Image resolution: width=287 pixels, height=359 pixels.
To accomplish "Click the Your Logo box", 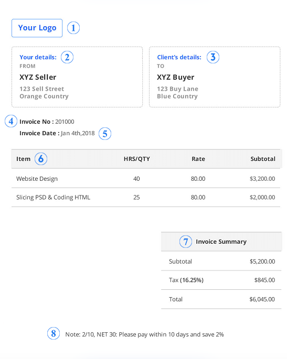I will [x=37, y=28].
